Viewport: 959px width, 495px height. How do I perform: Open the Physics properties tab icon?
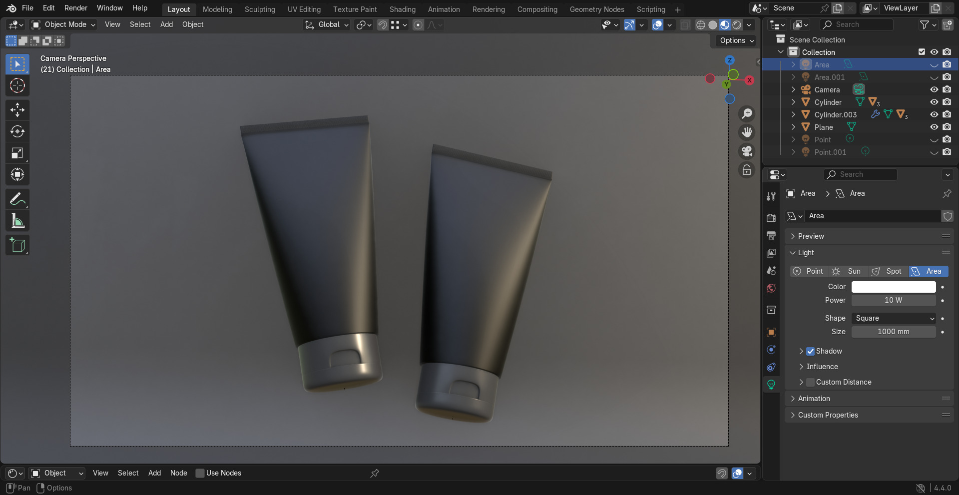(771, 350)
